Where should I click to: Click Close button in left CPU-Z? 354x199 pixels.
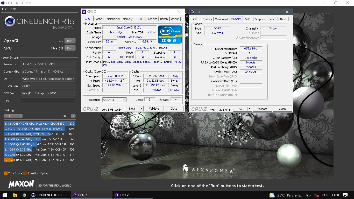coord(174,109)
